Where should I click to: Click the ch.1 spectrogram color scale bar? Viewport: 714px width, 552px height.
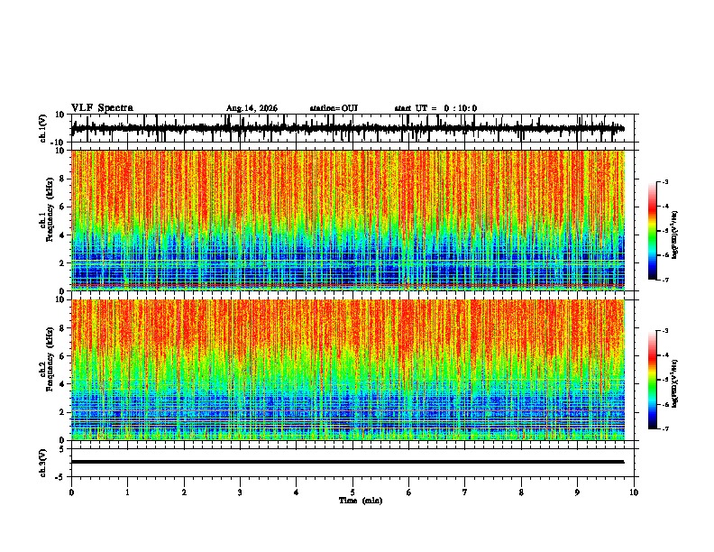[652, 231]
